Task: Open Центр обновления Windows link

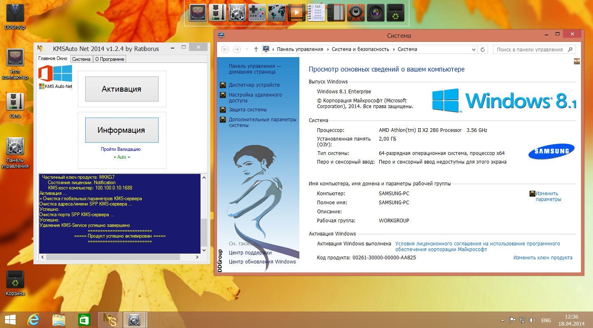Action: (262, 262)
